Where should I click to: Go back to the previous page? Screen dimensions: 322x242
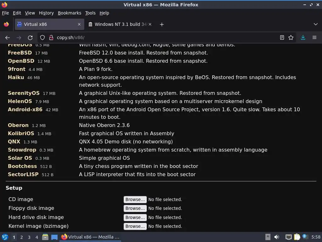[x=8, y=38]
